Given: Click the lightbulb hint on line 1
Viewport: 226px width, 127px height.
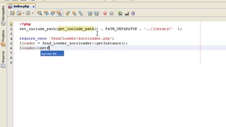Looking at the screenshot, I should pos(11,24).
